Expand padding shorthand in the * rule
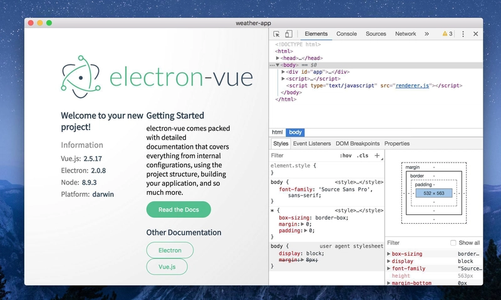The width and height of the screenshot is (501, 300). (306, 231)
